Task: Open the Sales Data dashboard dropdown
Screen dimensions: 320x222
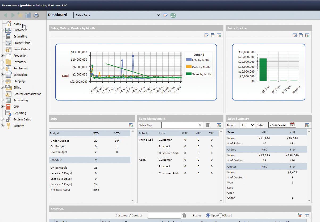Action: 117,15
